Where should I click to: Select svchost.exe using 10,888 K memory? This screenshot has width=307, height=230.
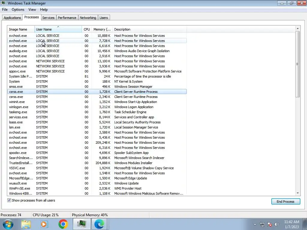[x=97, y=36]
